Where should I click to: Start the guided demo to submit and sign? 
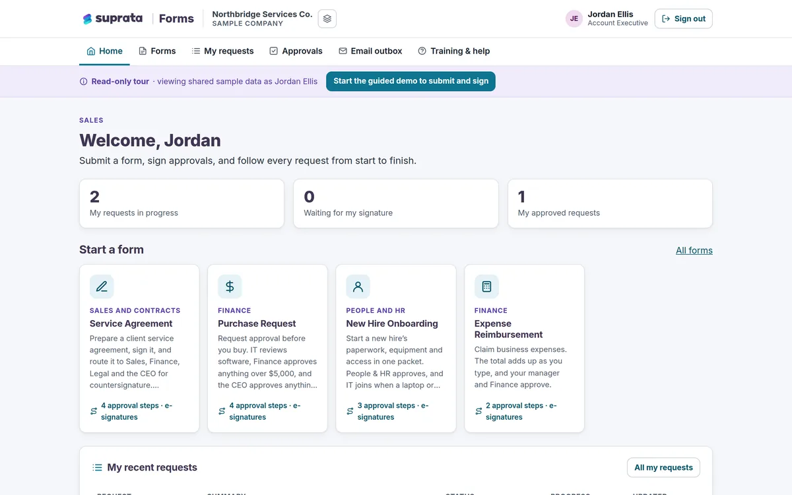point(411,81)
